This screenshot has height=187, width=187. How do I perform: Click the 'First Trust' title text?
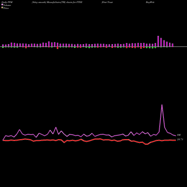(107, 2)
